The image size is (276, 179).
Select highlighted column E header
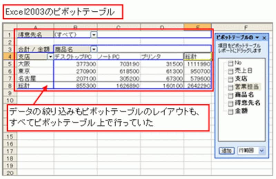197,27
